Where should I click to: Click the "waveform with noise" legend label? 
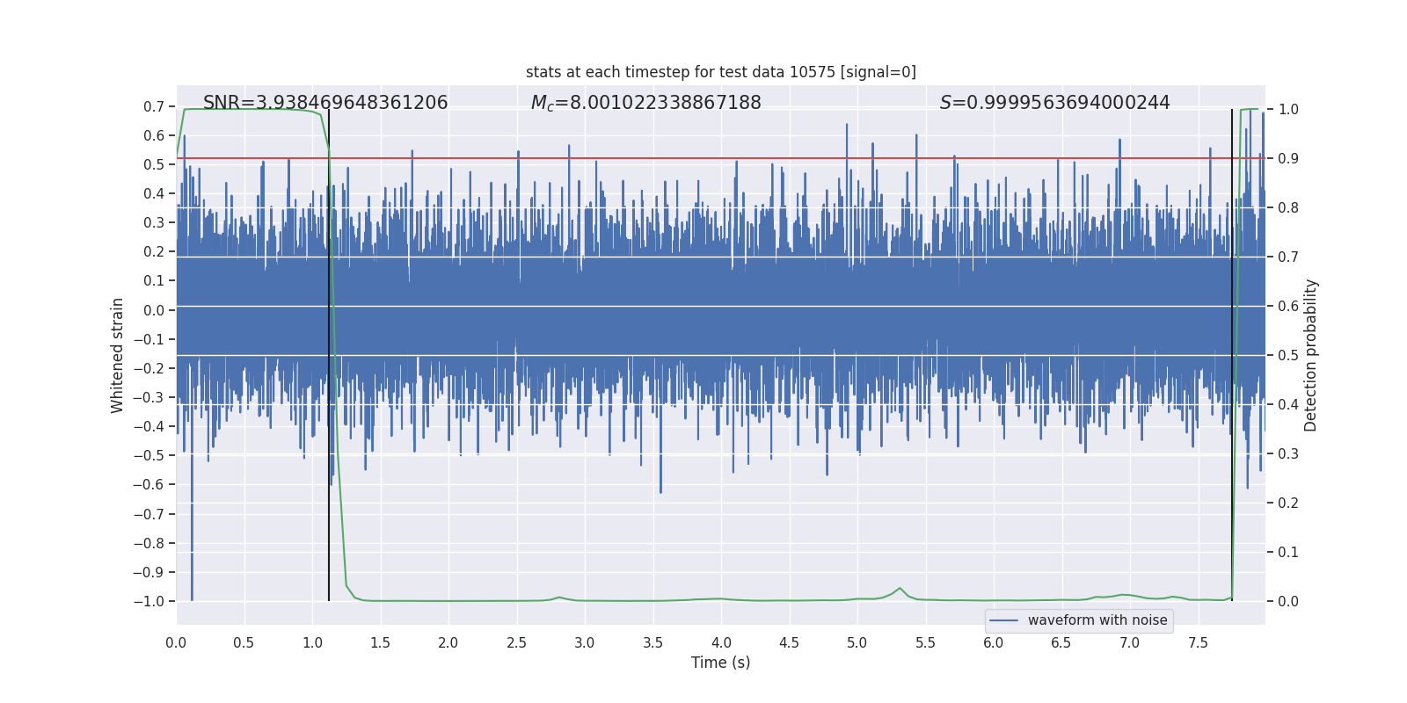1097,620
